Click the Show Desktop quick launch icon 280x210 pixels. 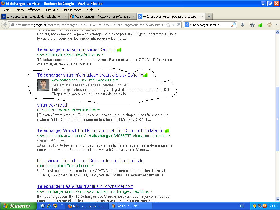point(42,206)
